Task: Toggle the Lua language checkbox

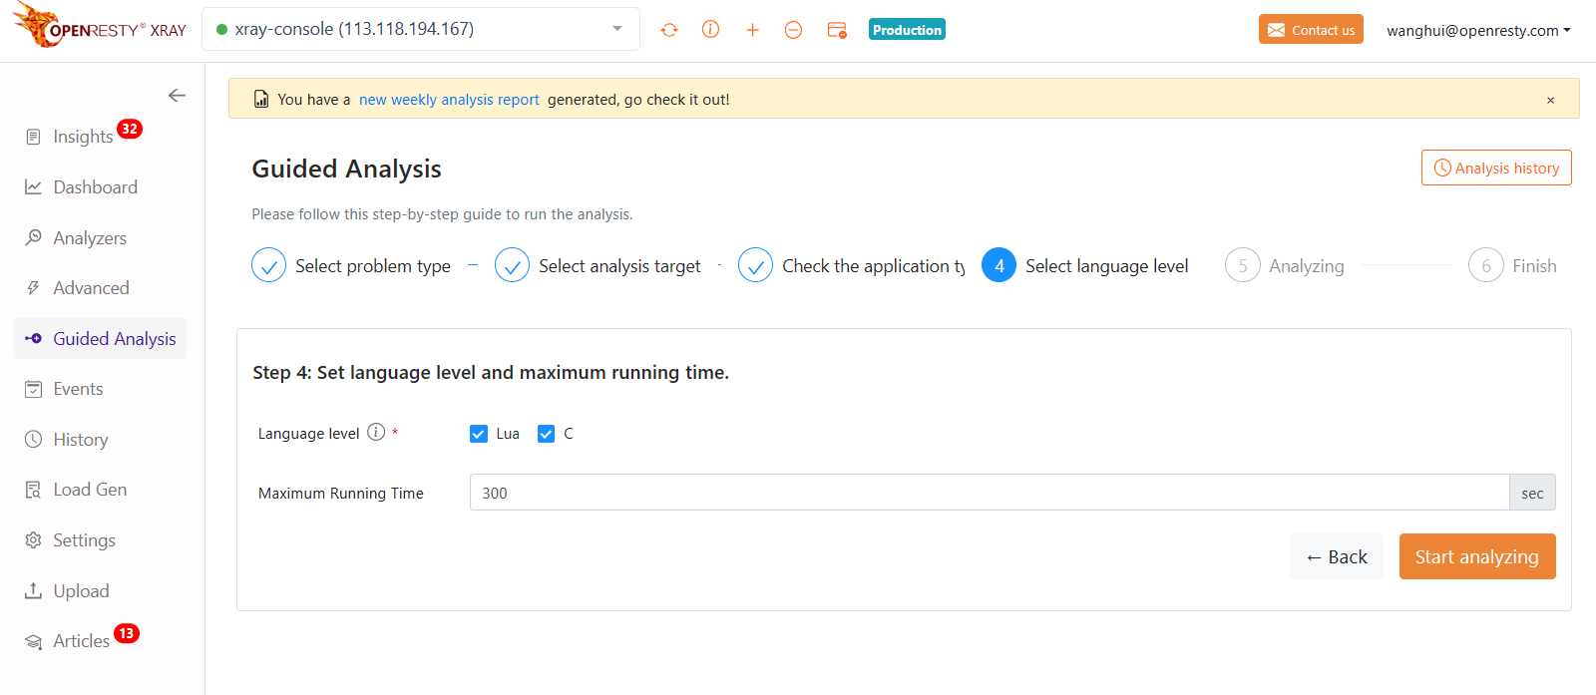Action: 479,434
